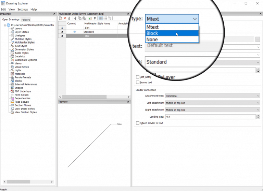Open Blocks in the tree
Image resolution: width=263 pixels, height=191 pixels.
coord(18,81)
